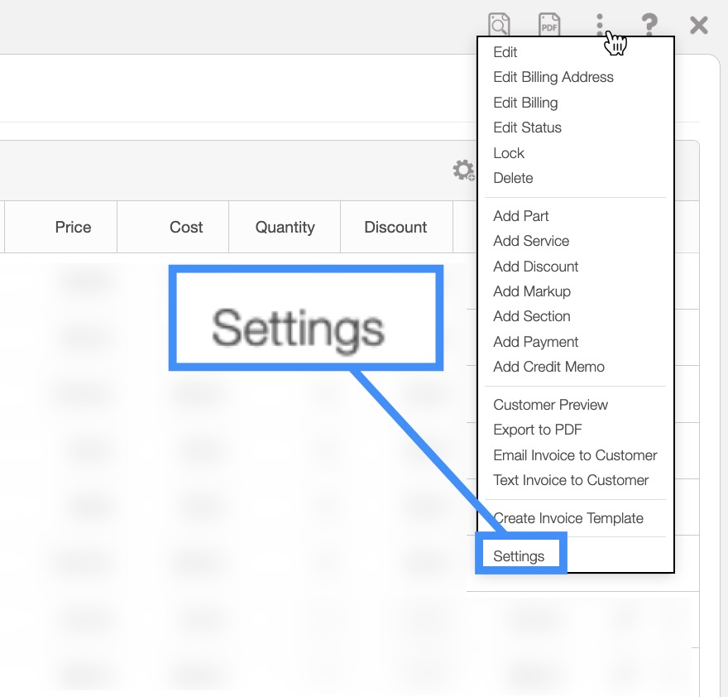
Task: Open Settings at the menu bottom
Action: point(519,556)
